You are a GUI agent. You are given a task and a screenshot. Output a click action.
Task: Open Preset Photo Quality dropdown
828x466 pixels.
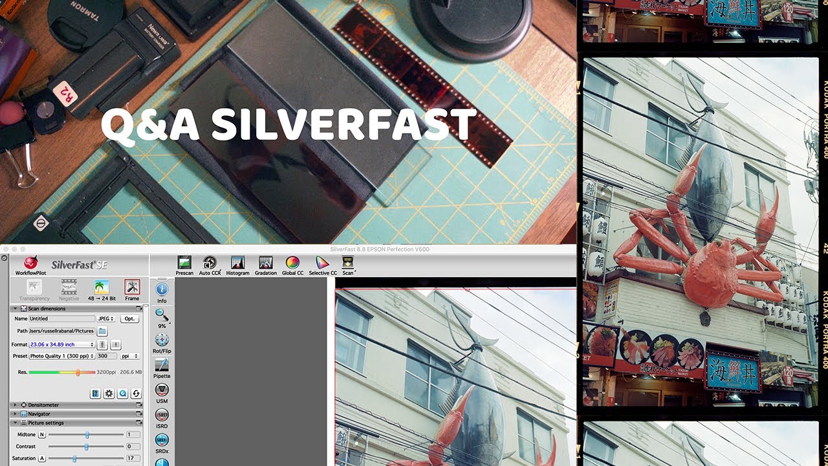[x=61, y=356]
